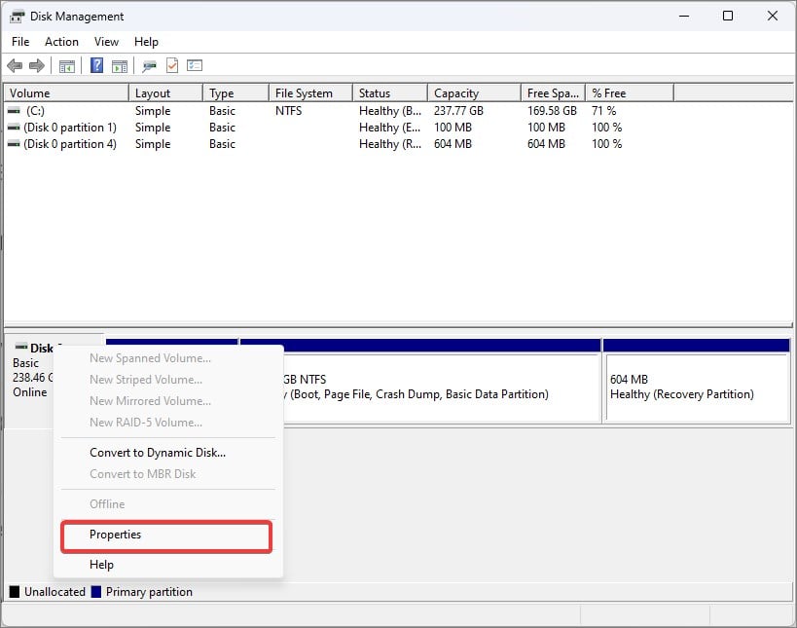Click the Show/Hide Console Tree icon

[67, 66]
